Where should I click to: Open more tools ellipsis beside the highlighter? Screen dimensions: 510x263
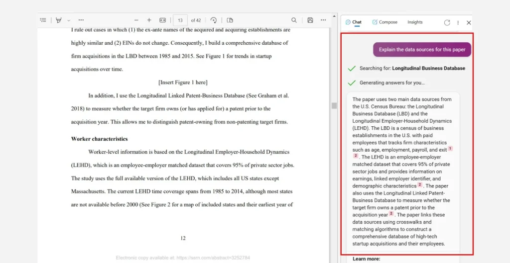pos(81,20)
